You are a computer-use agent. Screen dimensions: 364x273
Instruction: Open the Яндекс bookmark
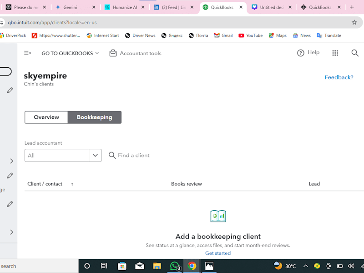(x=172, y=35)
